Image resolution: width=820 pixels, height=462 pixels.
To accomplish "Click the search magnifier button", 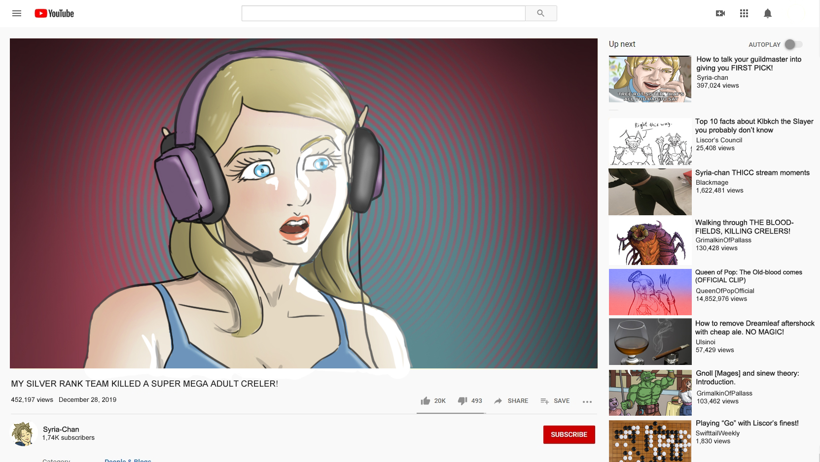I will [x=540, y=13].
